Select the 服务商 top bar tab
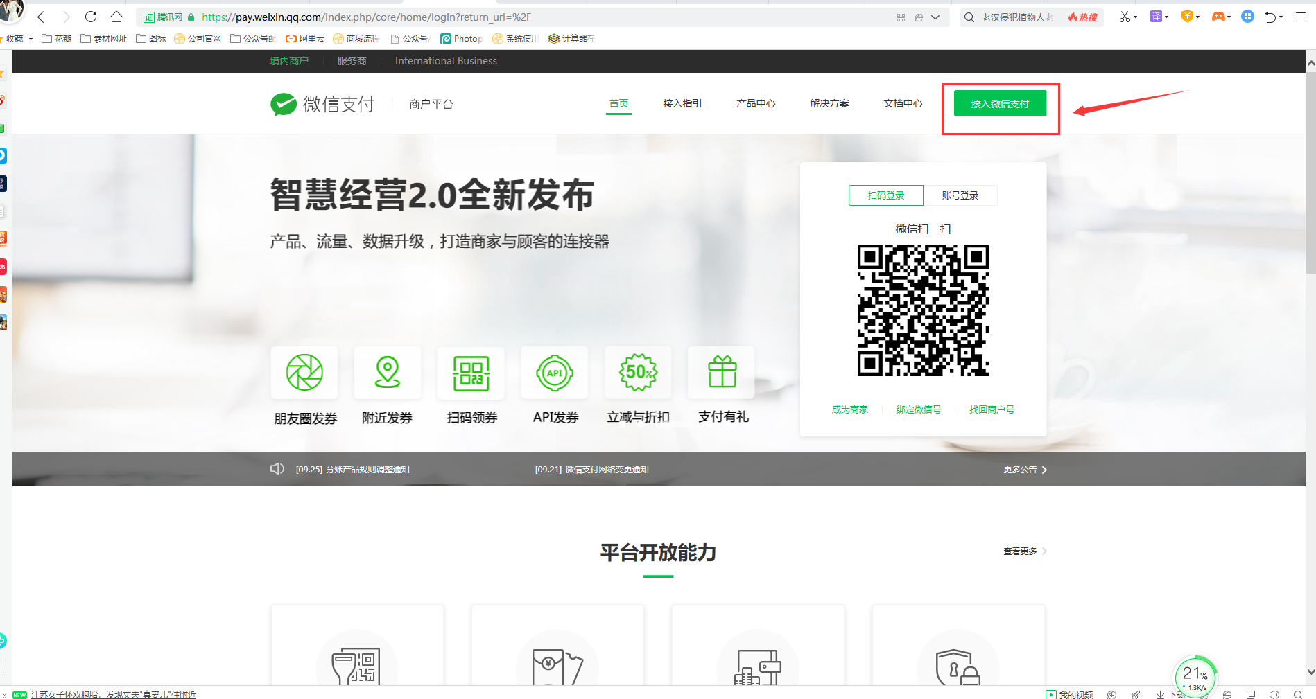The height and width of the screenshot is (699, 1316). tap(352, 61)
